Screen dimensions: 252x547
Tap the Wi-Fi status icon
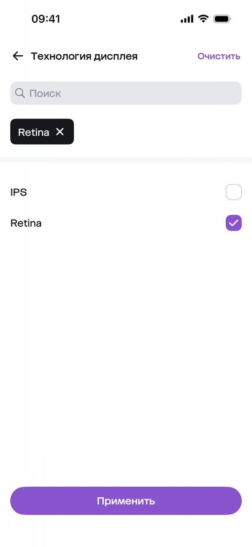click(x=204, y=19)
